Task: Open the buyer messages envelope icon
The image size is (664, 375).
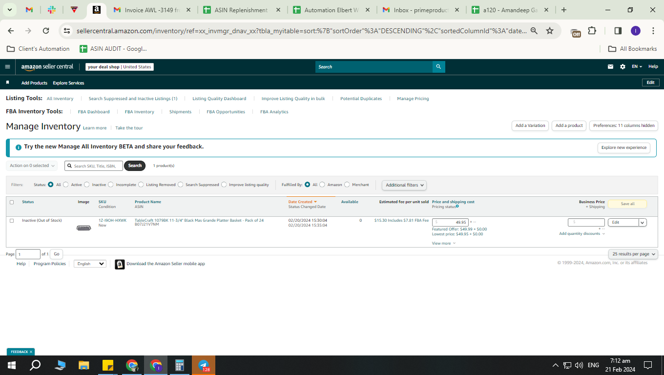Action: 610,67
